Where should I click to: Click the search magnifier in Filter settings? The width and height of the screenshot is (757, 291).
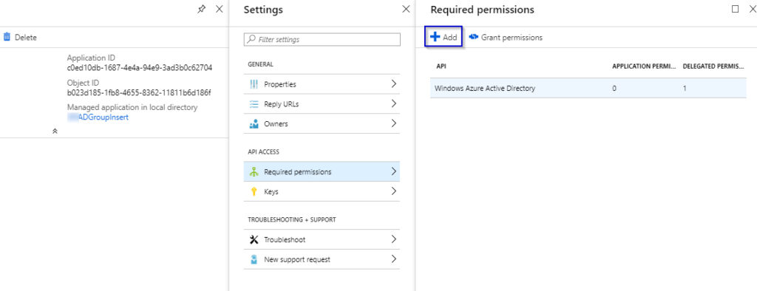(251, 40)
